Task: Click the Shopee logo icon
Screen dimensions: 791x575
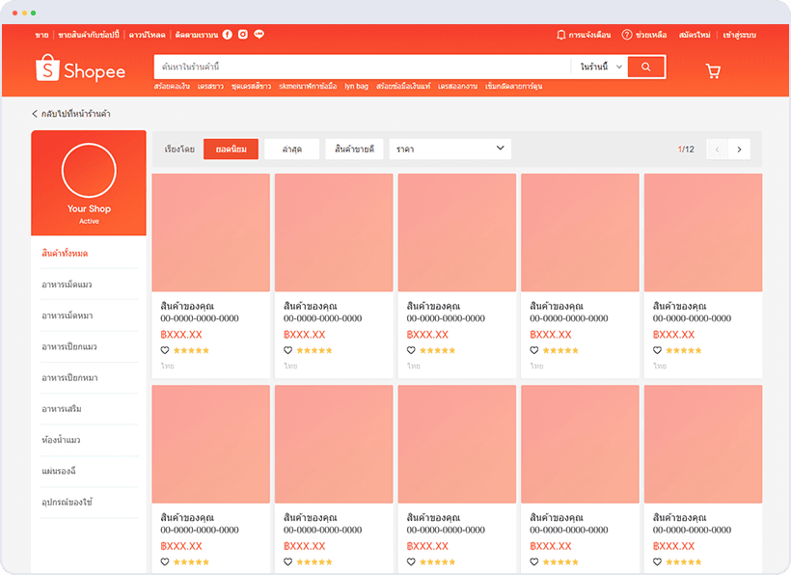Action: 45,69
